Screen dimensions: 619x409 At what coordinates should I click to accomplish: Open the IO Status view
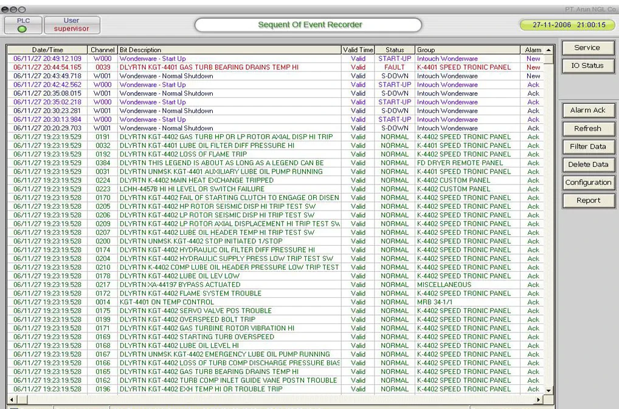[587, 66]
